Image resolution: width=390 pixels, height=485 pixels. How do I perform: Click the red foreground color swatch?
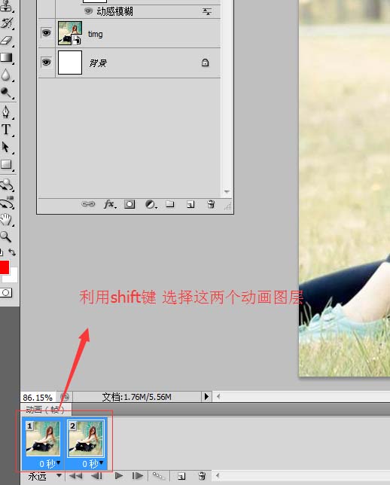[4, 267]
